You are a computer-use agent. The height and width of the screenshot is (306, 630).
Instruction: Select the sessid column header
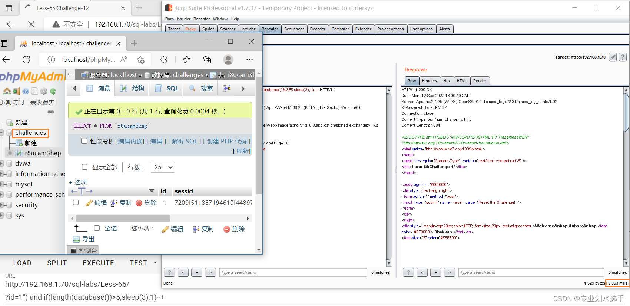pos(184,191)
